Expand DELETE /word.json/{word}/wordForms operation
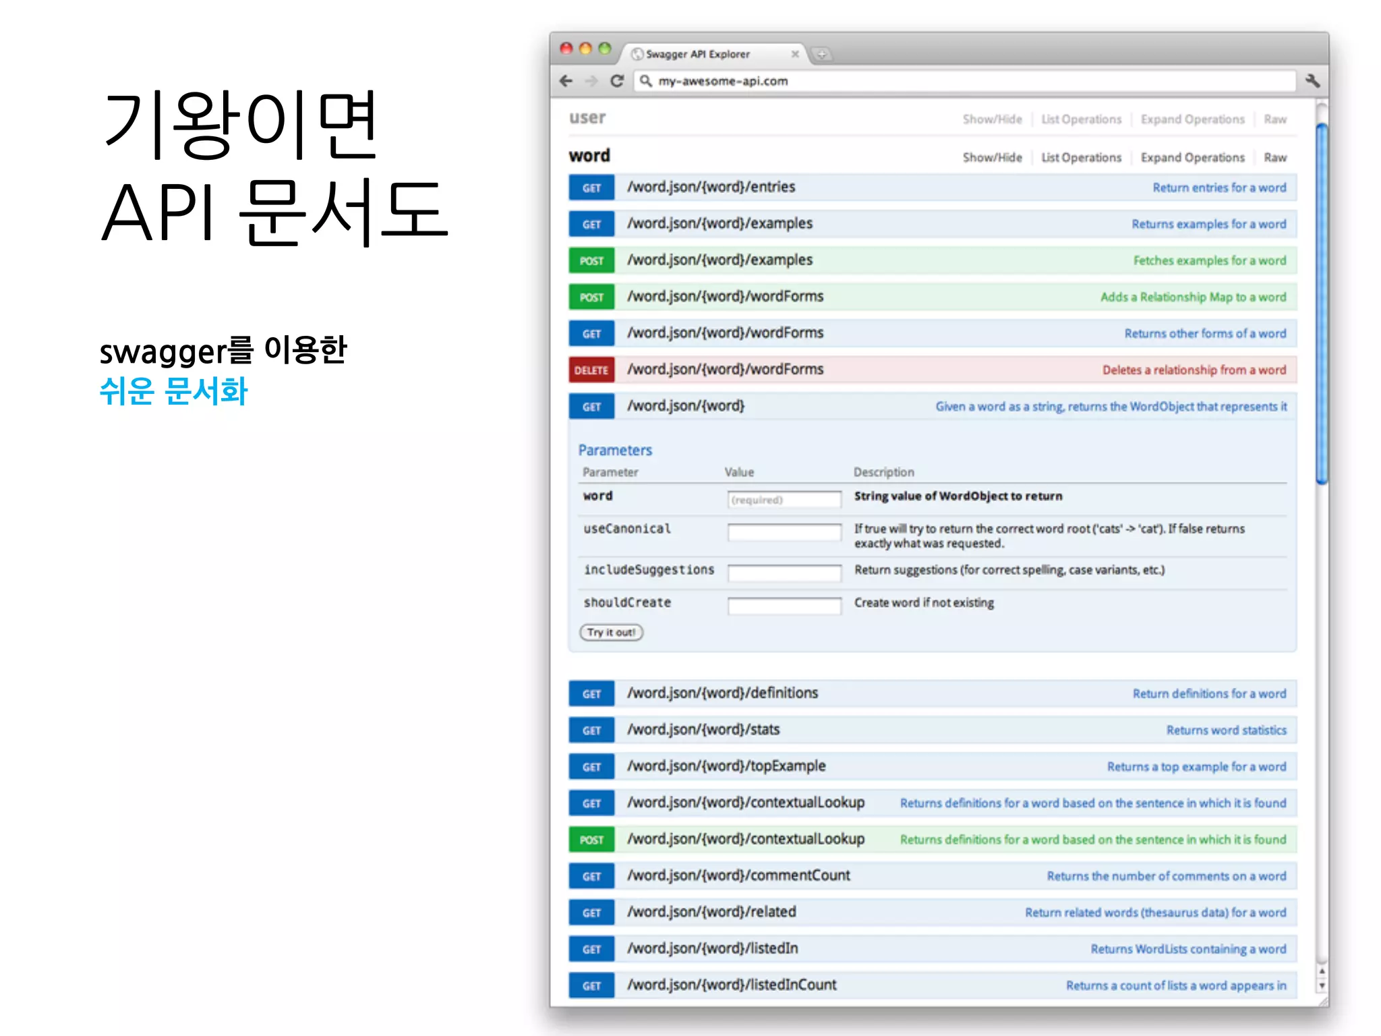The image size is (1381, 1036). (x=932, y=370)
